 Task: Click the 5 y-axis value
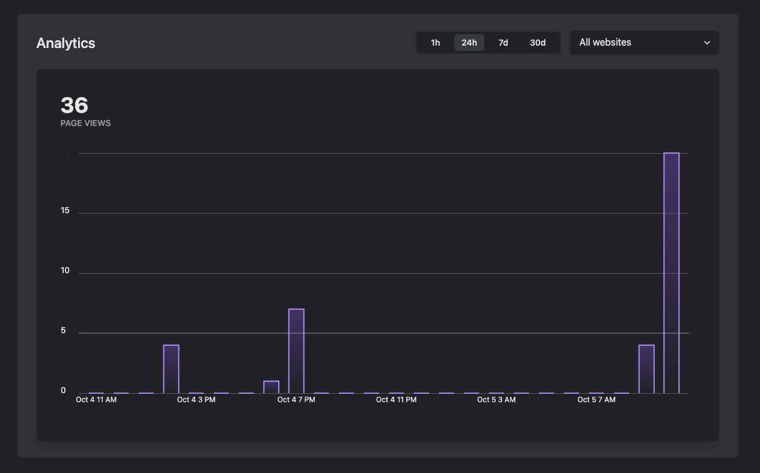point(63,331)
